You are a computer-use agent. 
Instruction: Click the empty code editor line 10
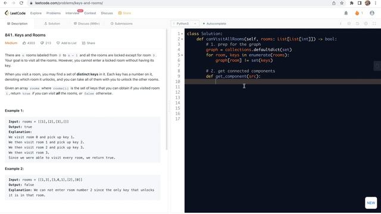283,82
